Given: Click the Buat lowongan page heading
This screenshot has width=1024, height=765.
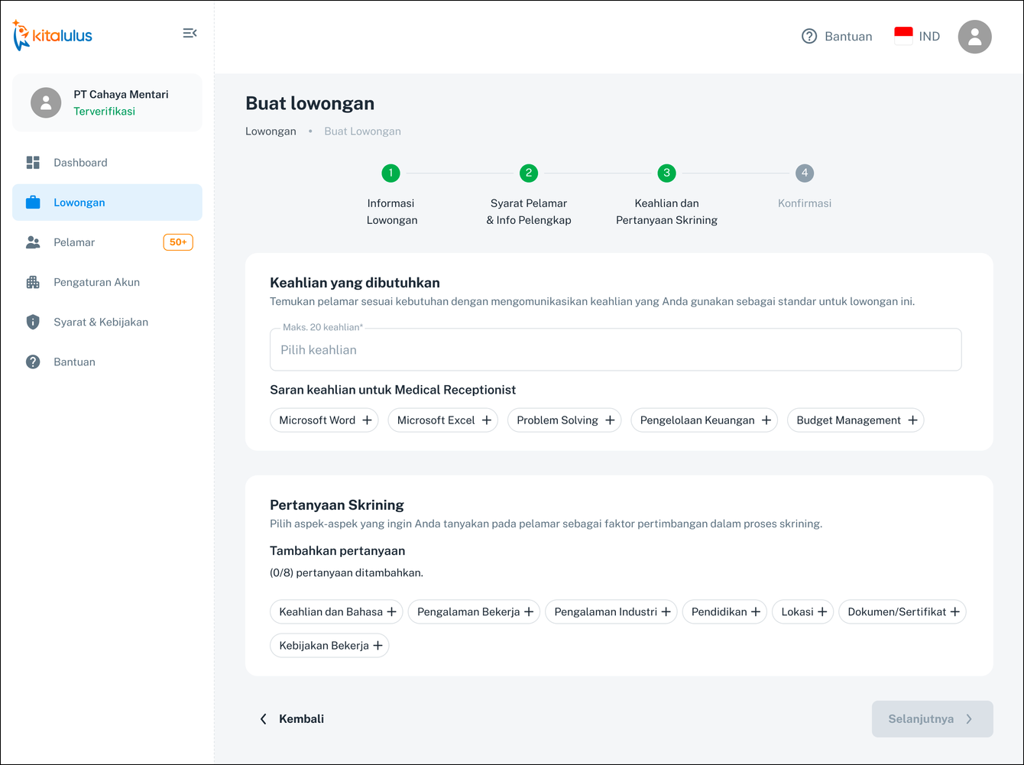Looking at the screenshot, I should [x=309, y=104].
